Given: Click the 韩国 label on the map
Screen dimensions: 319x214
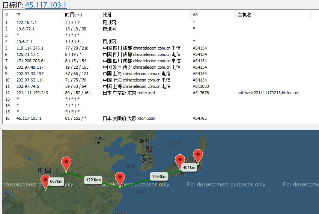Looking at the screenshot, I should pos(147,160).
